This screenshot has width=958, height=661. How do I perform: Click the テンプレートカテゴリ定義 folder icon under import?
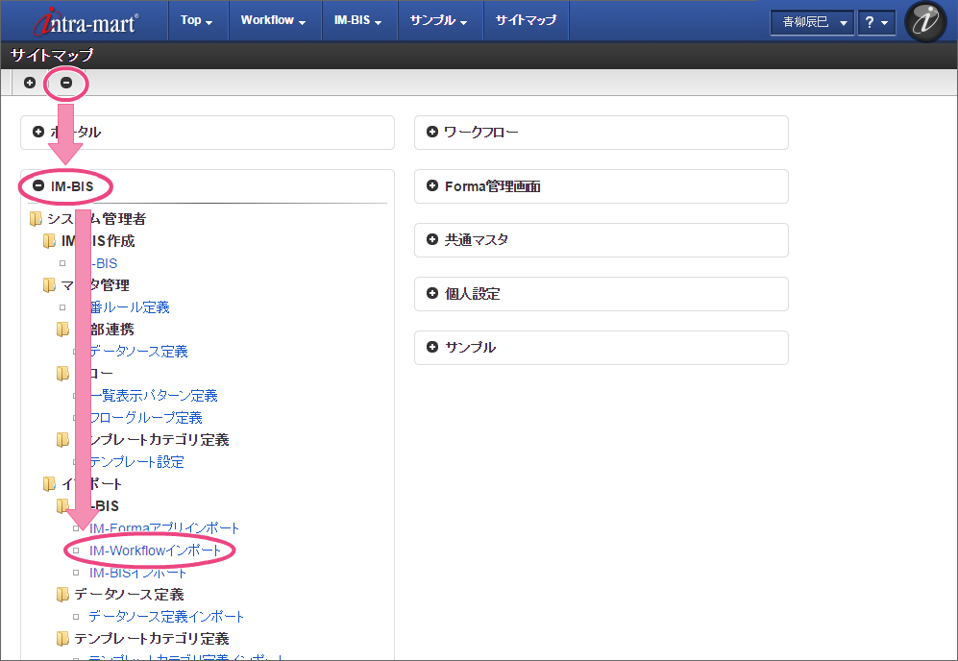tap(62, 639)
